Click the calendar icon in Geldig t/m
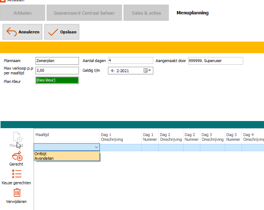The width and height of the screenshot is (264, 210). [145, 70]
